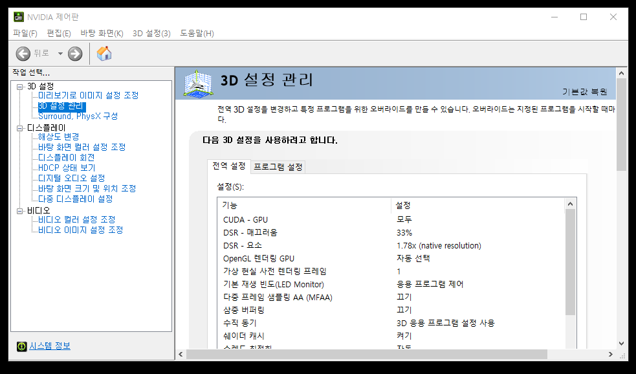Open 디스플레이 회전 page

click(67, 157)
